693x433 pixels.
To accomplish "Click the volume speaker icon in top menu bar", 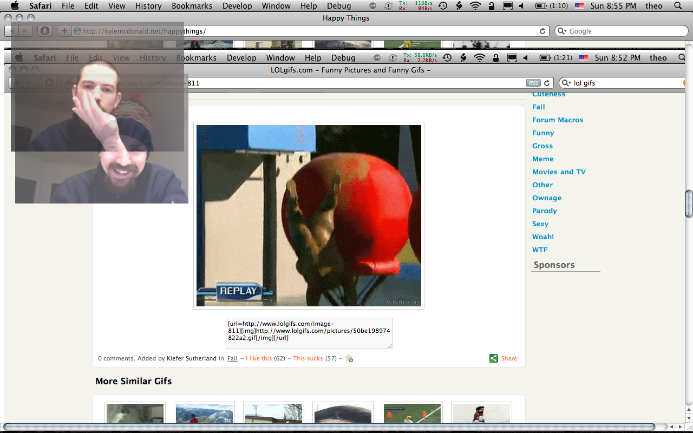I will coord(521,6).
